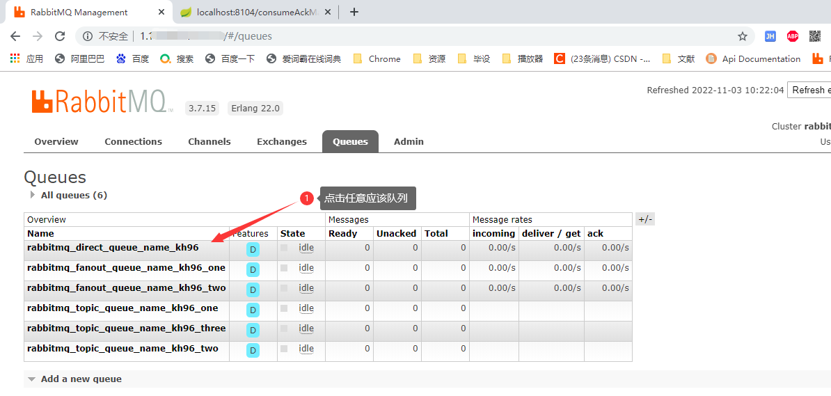Screen dimensions: 831x396
Task: Bookmark this page with star icon
Action: click(x=743, y=36)
